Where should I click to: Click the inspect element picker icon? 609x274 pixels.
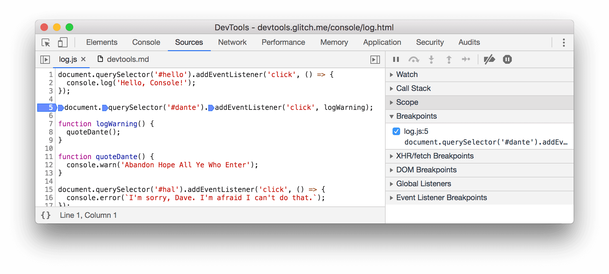pos(46,43)
